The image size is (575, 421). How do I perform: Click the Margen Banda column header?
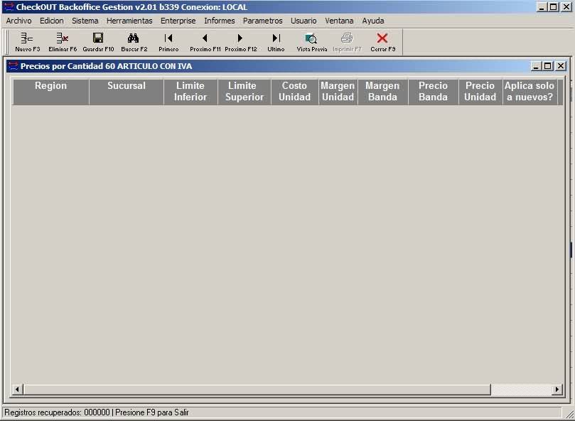383,92
